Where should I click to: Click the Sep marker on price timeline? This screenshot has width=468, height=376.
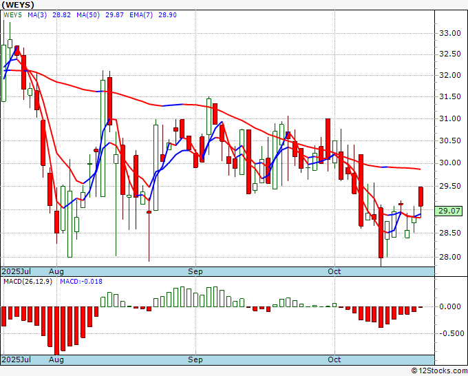195,271
